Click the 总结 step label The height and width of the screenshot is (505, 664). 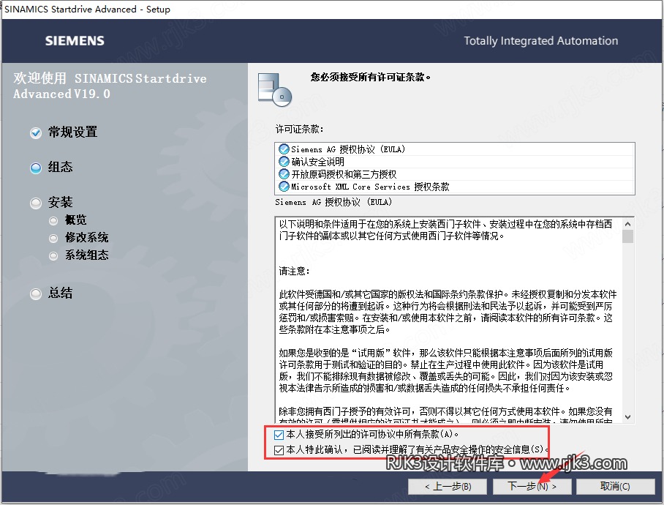(60, 293)
